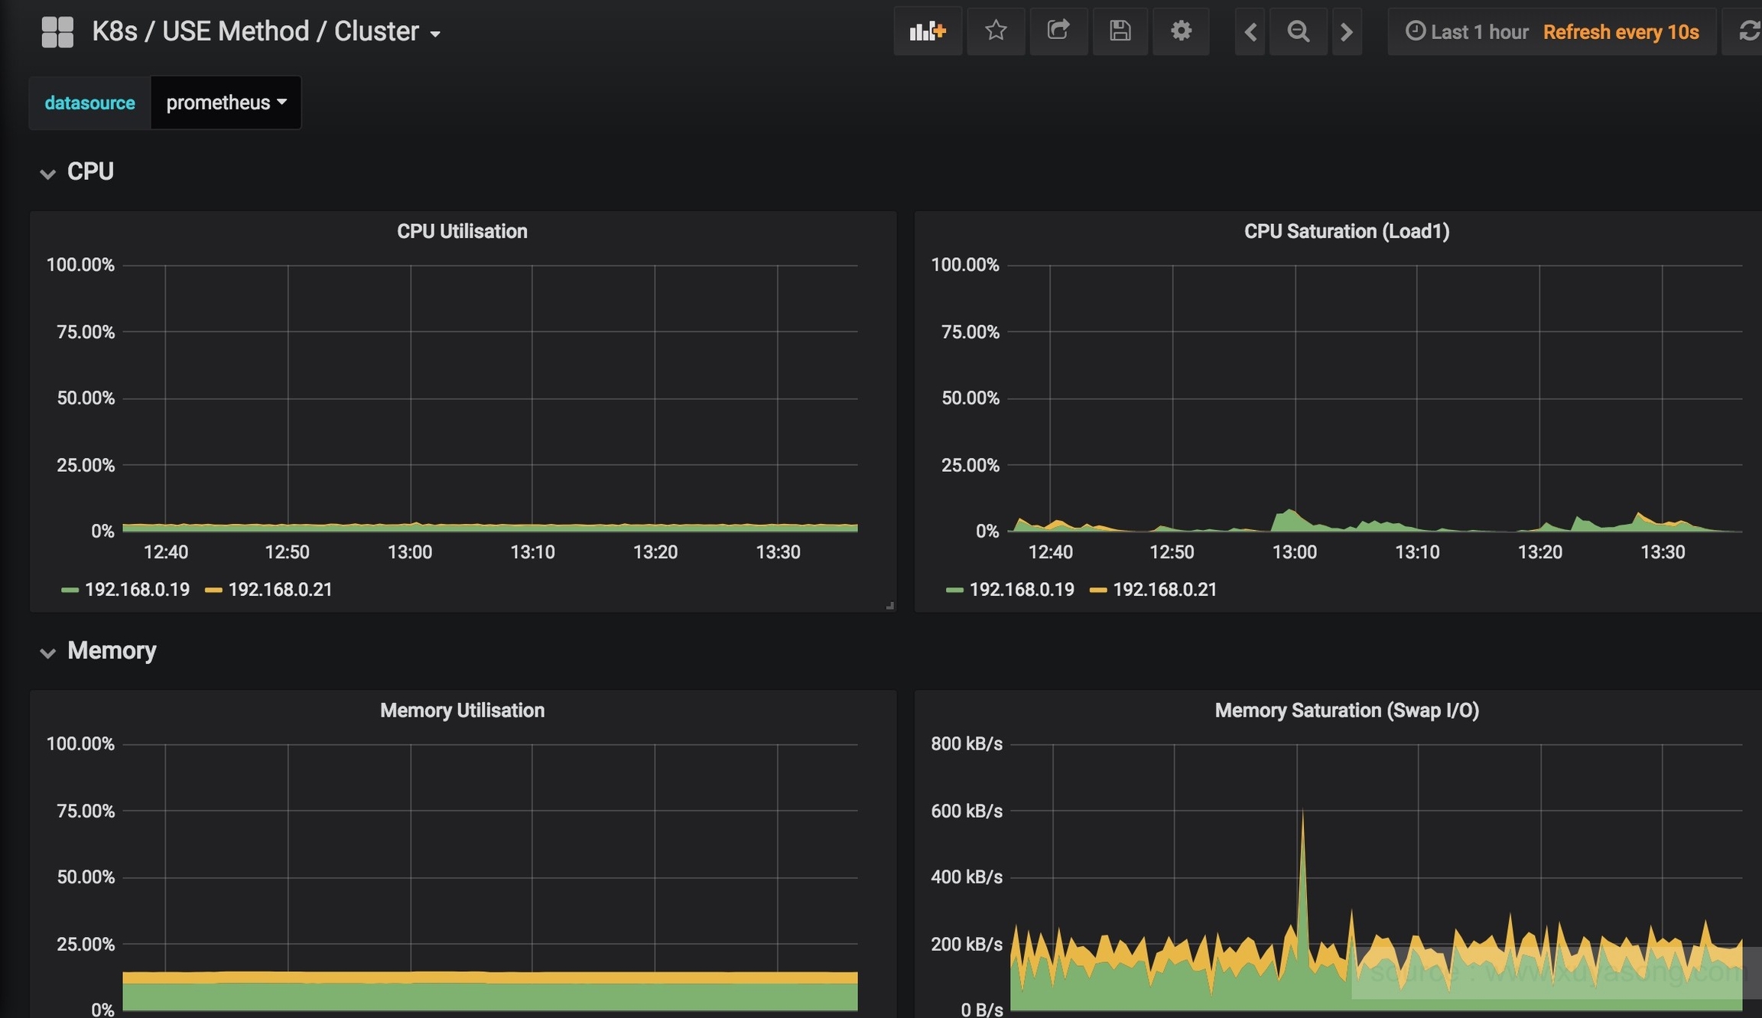Click the Save dashboard icon

click(x=1120, y=31)
